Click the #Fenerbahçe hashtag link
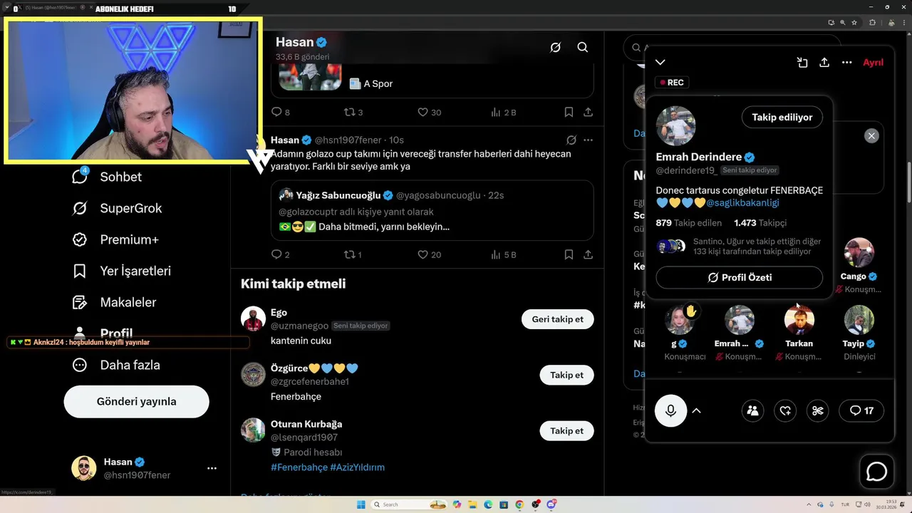 point(299,467)
